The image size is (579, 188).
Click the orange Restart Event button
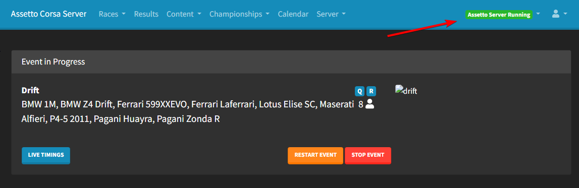pos(315,155)
